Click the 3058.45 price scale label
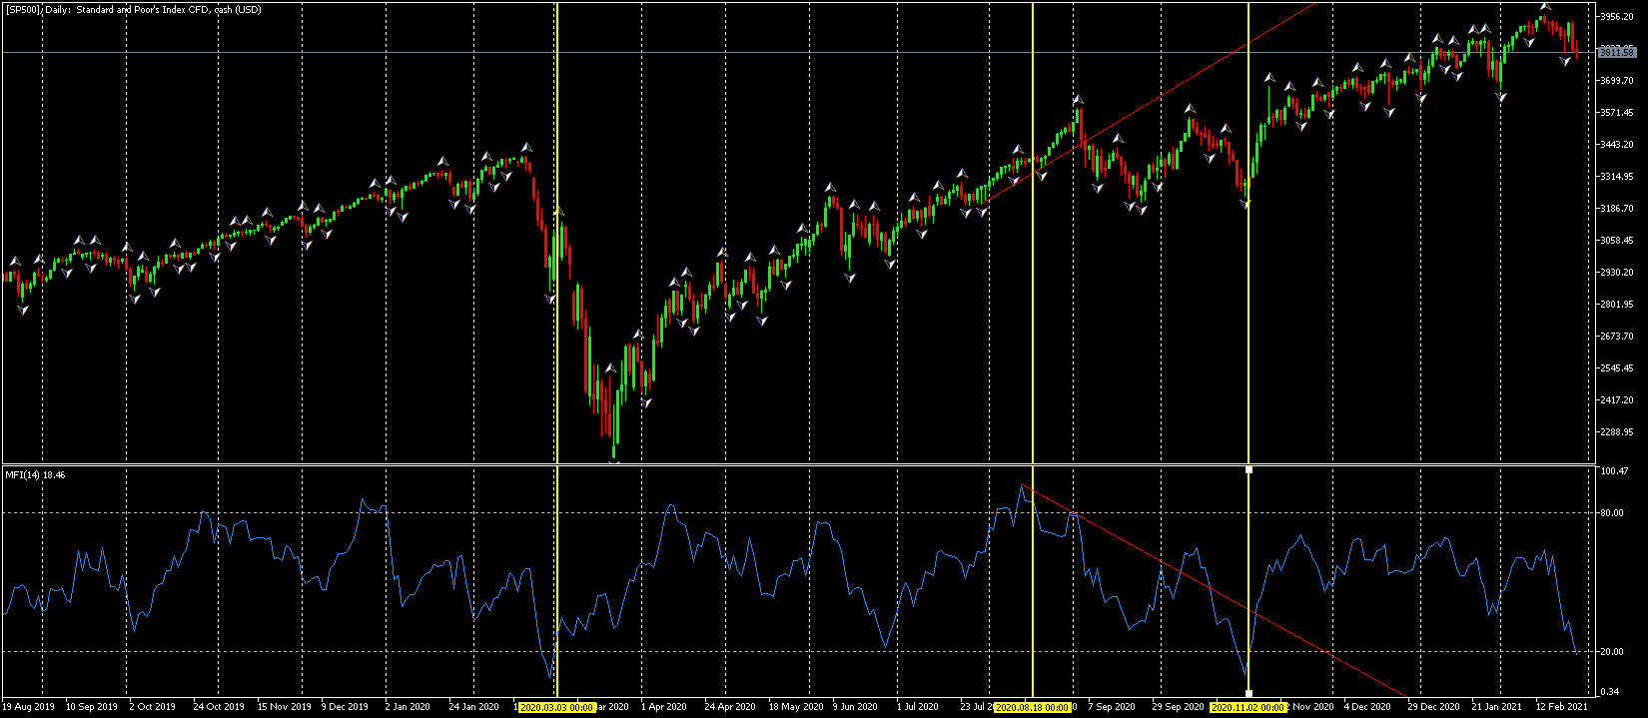The height and width of the screenshot is (718, 1648). tap(1617, 241)
